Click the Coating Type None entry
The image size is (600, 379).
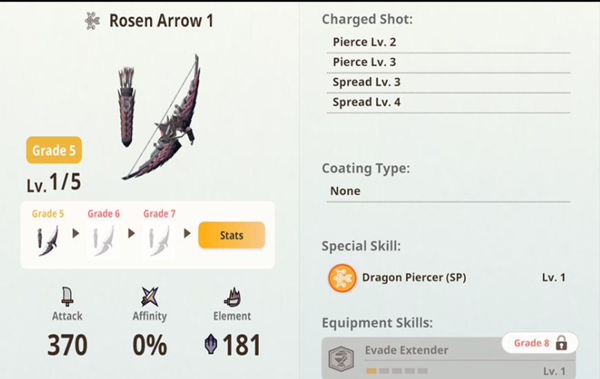(x=347, y=191)
